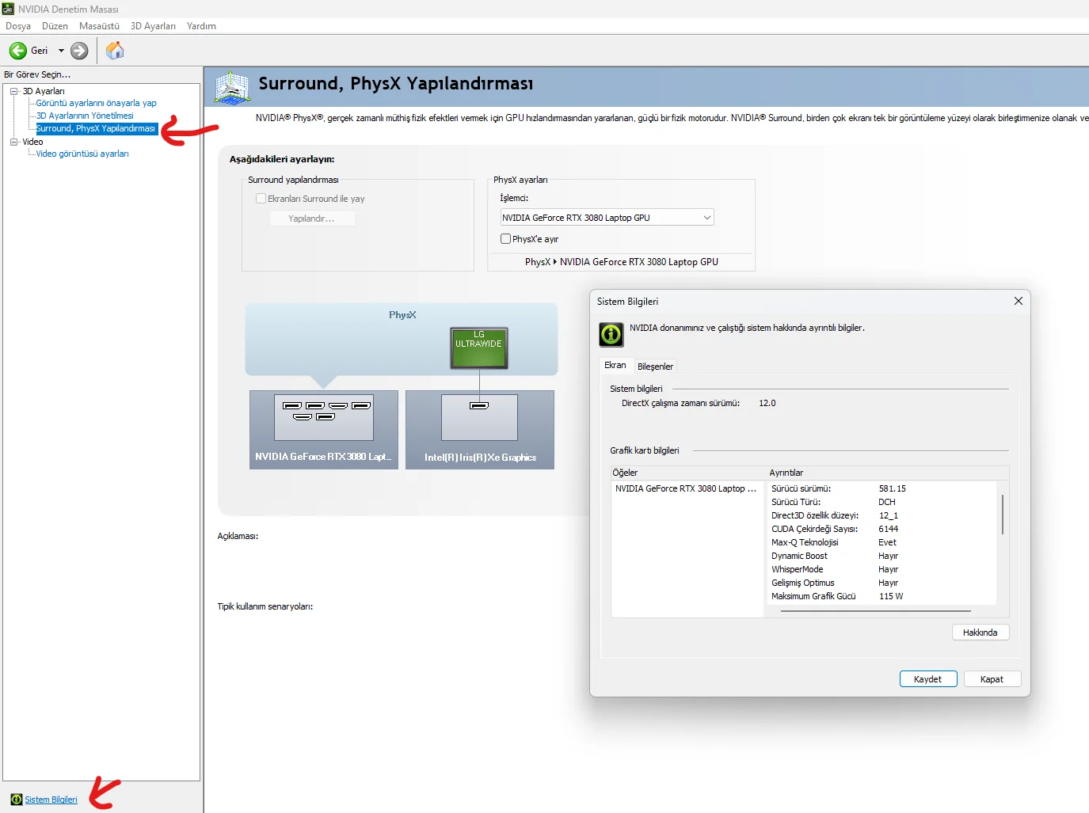The height and width of the screenshot is (813, 1089).
Task: Click the Intel Iris Xe Graphics port diagram
Action: pyautogui.click(x=479, y=417)
